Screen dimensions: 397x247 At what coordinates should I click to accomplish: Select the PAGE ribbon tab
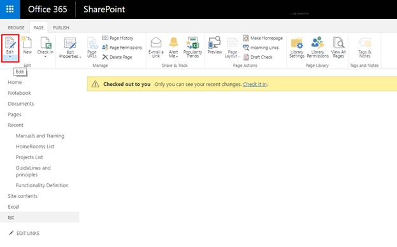pos(38,27)
